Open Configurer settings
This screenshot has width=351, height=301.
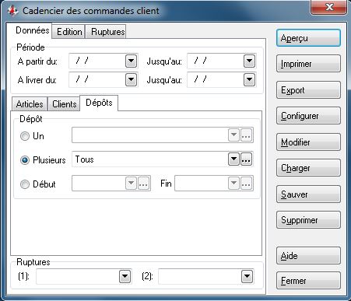click(308, 116)
